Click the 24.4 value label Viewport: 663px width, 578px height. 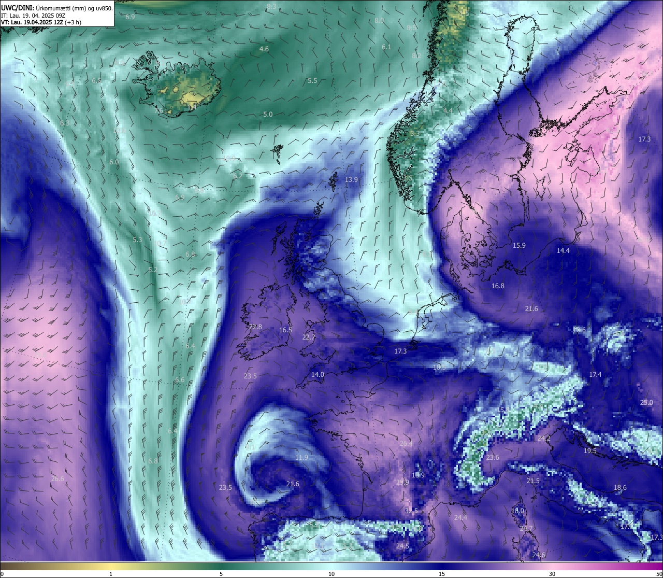pyautogui.click(x=460, y=517)
